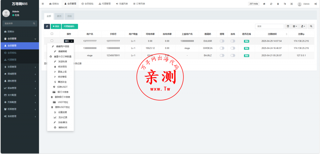Image resolution: width=320 pixels, height=154 pixels.
Task: Open the settings cogs icon at the far top right
Action: pyautogui.click(x=316, y=4)
